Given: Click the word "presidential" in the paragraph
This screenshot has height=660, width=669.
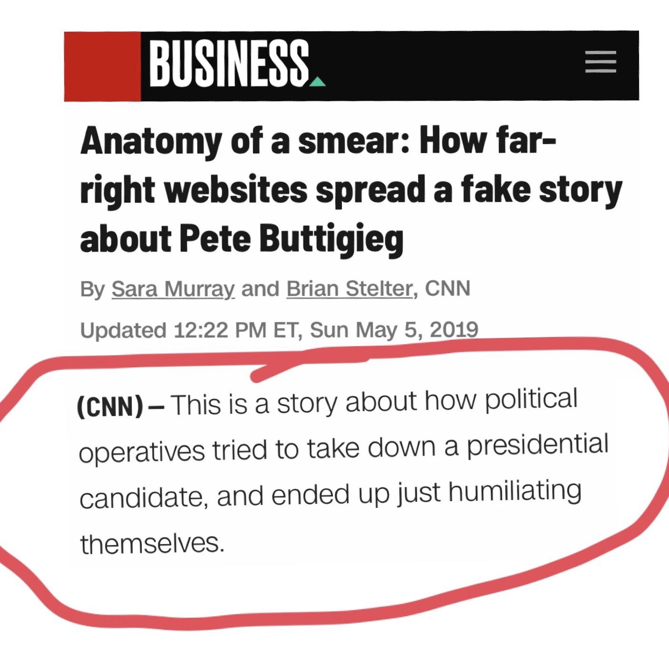Looking at the screenshot, I should [x=537, y=446].
